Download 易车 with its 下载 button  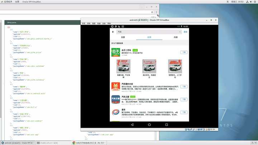184,112
